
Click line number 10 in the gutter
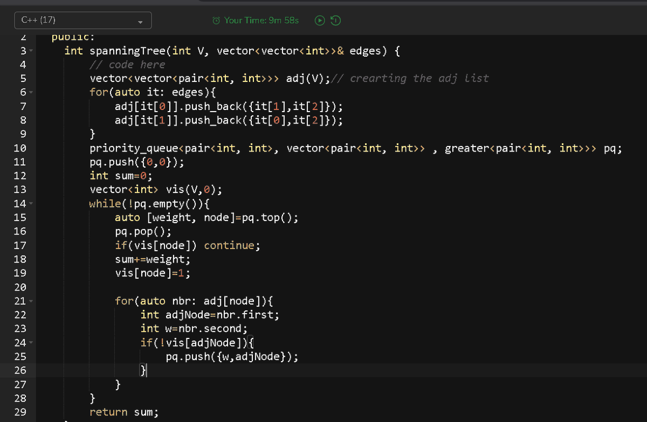coord(19,148)
